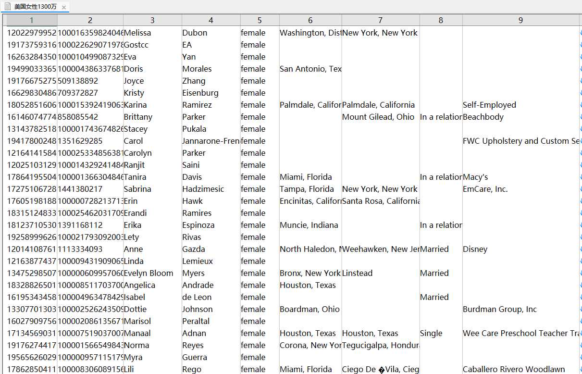Click the cell containing Carolyn
Screen dimensions: 582x374
pos(153,153)
